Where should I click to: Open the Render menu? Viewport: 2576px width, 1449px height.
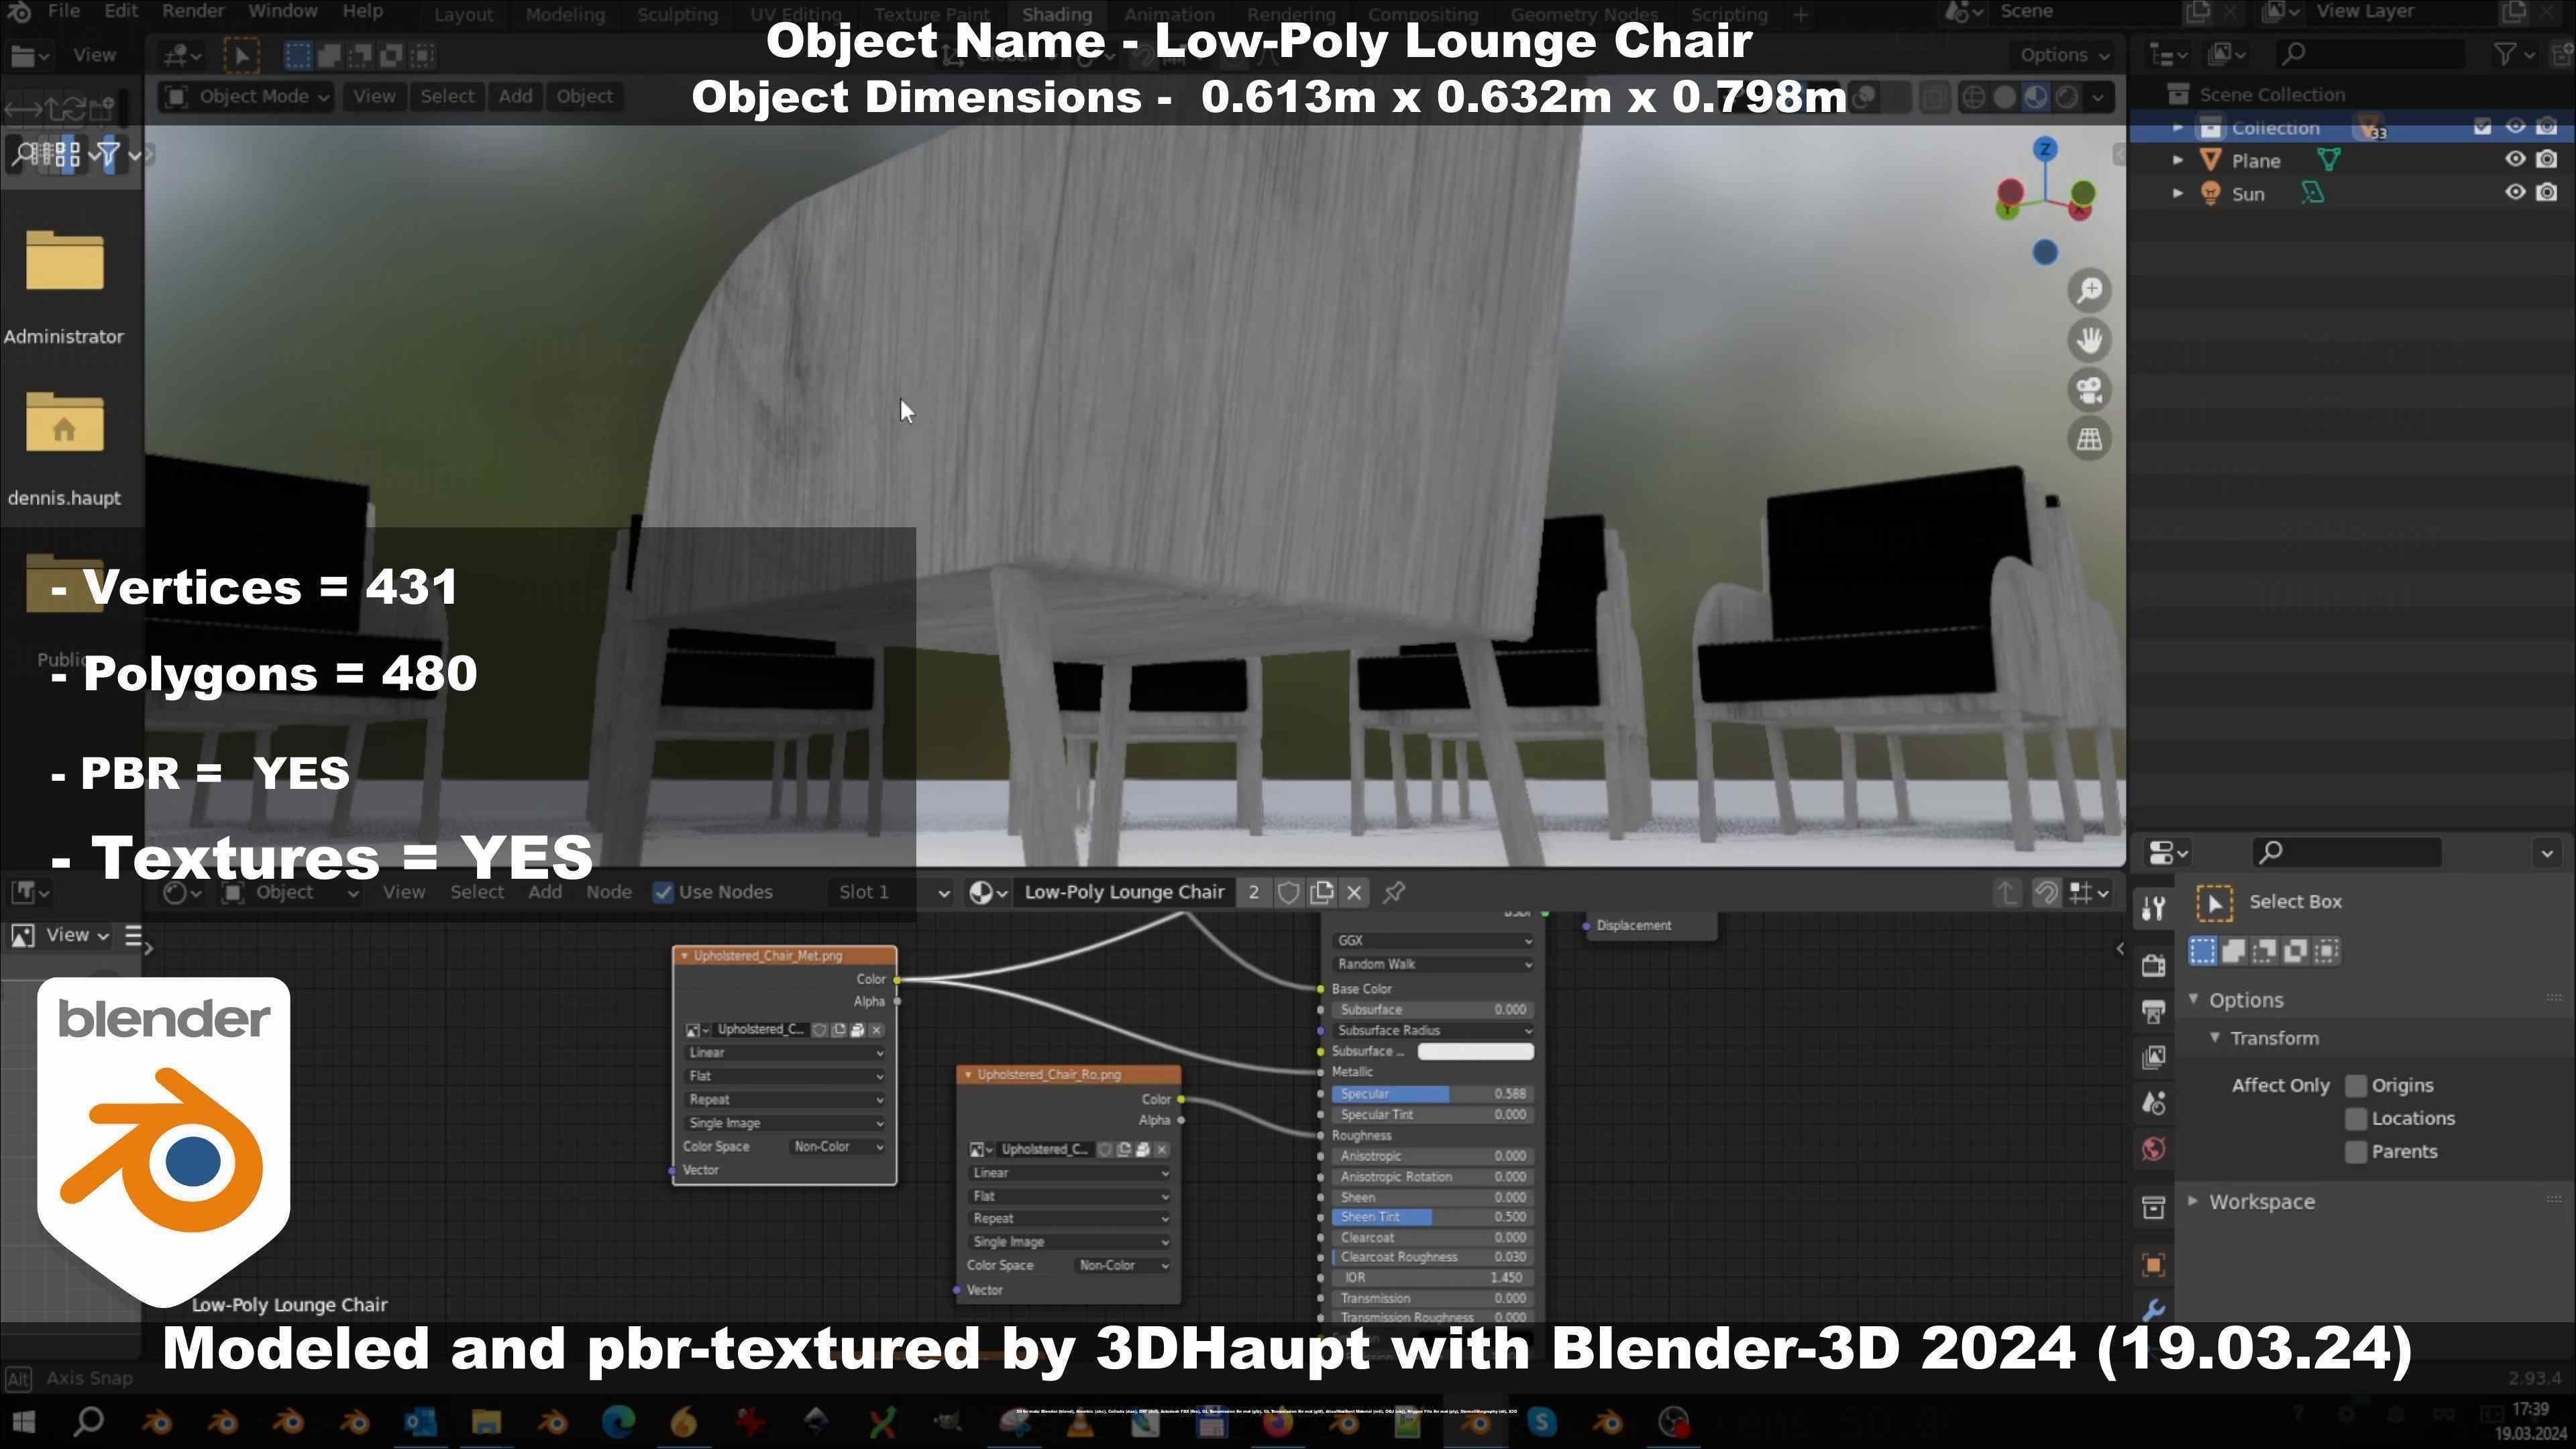click(x=193, y=12)
